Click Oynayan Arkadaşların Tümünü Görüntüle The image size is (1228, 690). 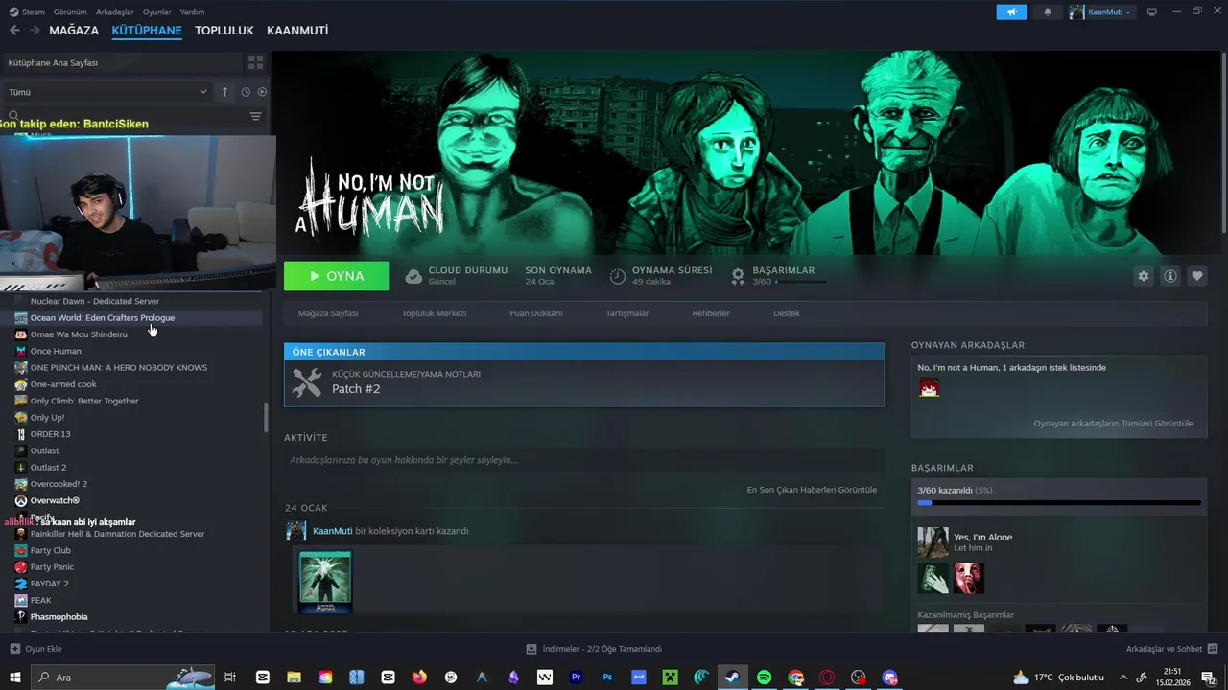[1114, 423]
